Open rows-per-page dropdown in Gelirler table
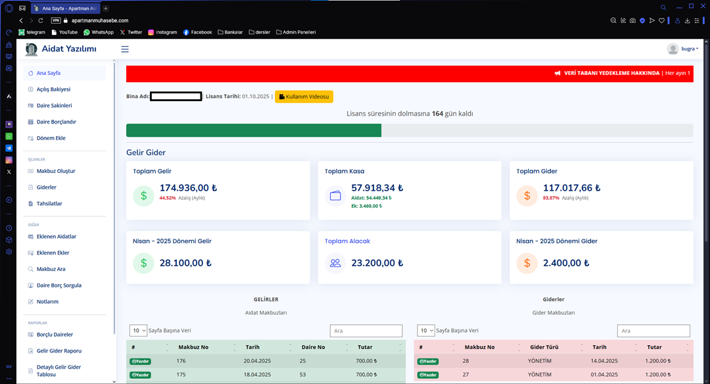Image resolution: width=710 pixels, height=384 pixels. (x=138, y=331)
